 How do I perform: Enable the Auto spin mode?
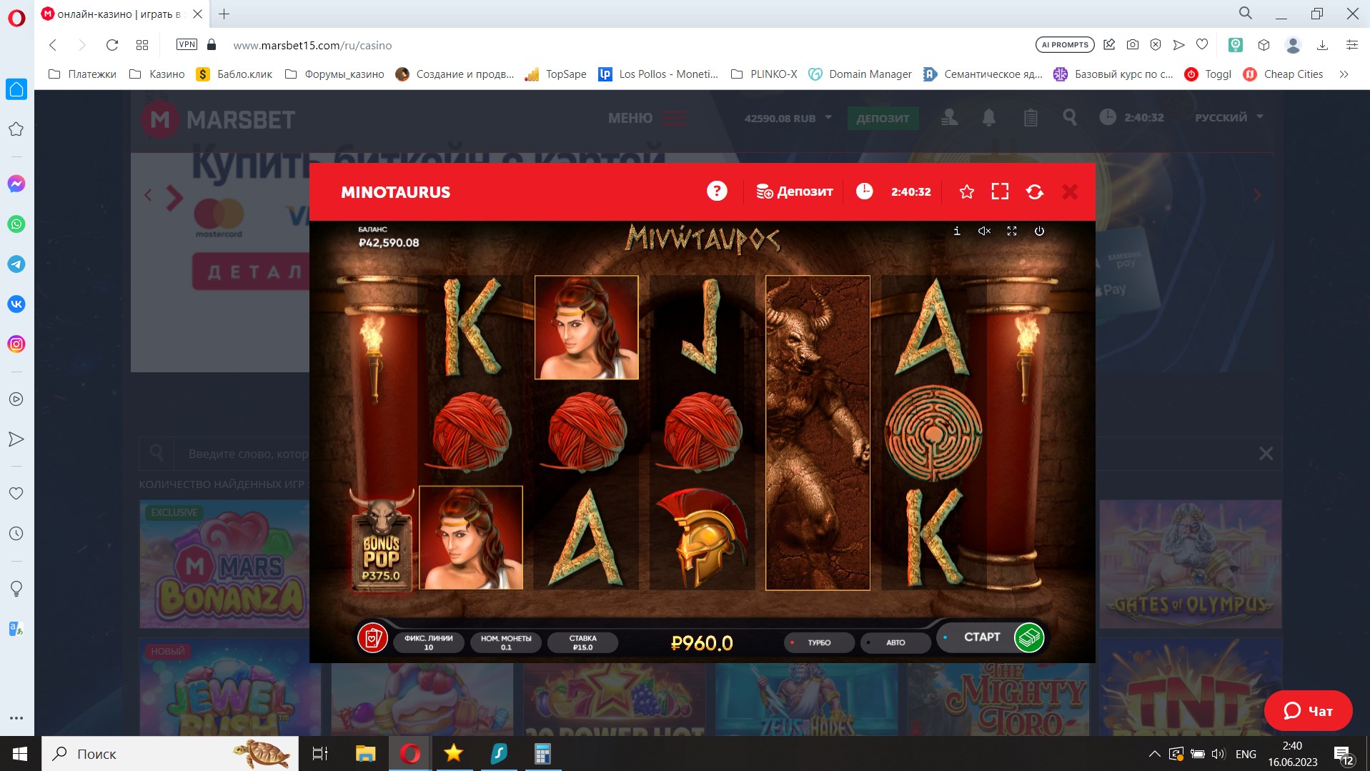pyautogui.click(x=895, y=642)
